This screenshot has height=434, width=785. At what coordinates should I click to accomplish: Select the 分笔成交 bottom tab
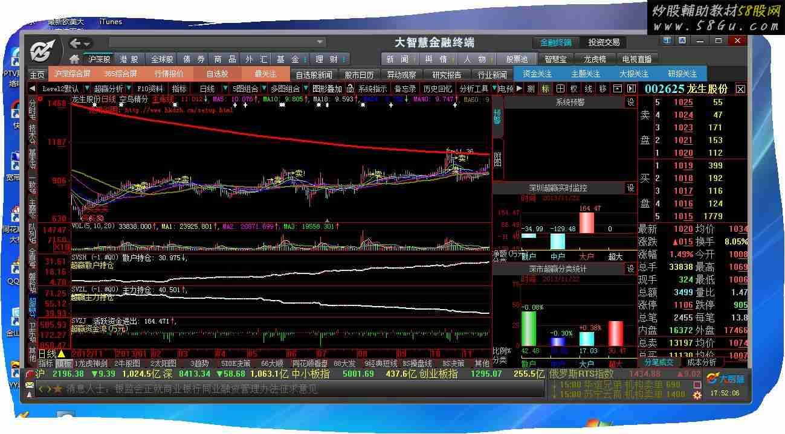659,362
